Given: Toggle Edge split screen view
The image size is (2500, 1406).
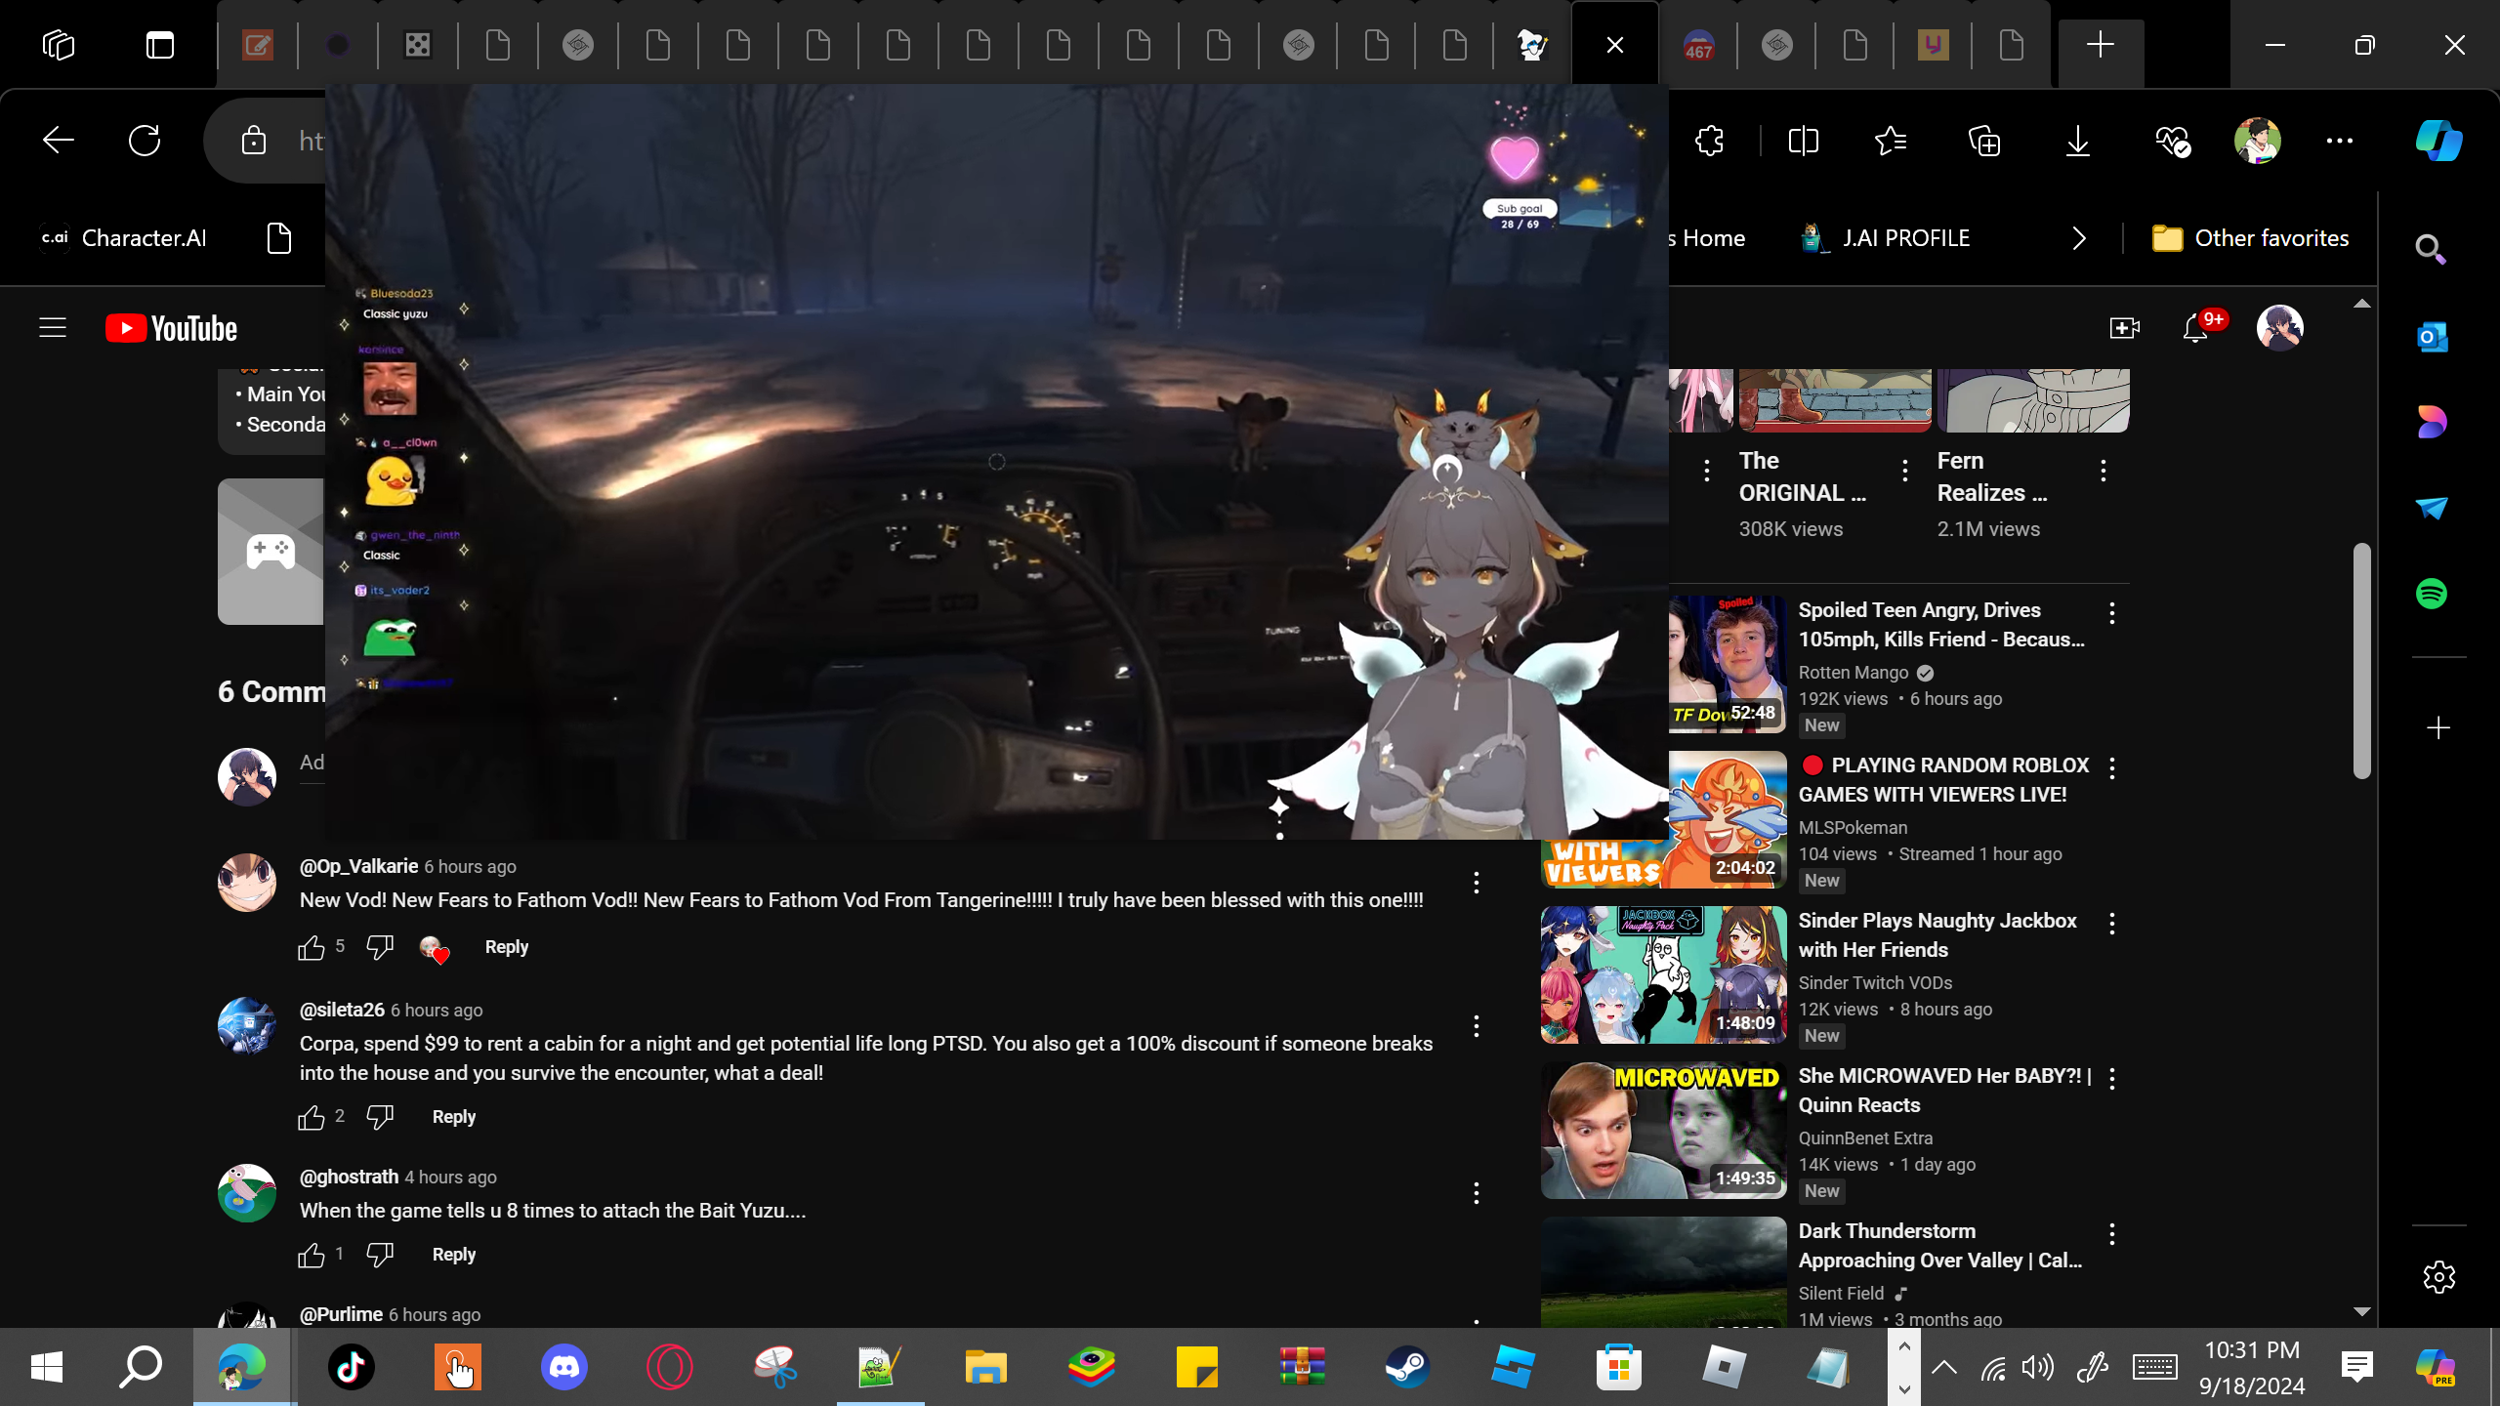Looking at the screenshot, I should 1803,142.
